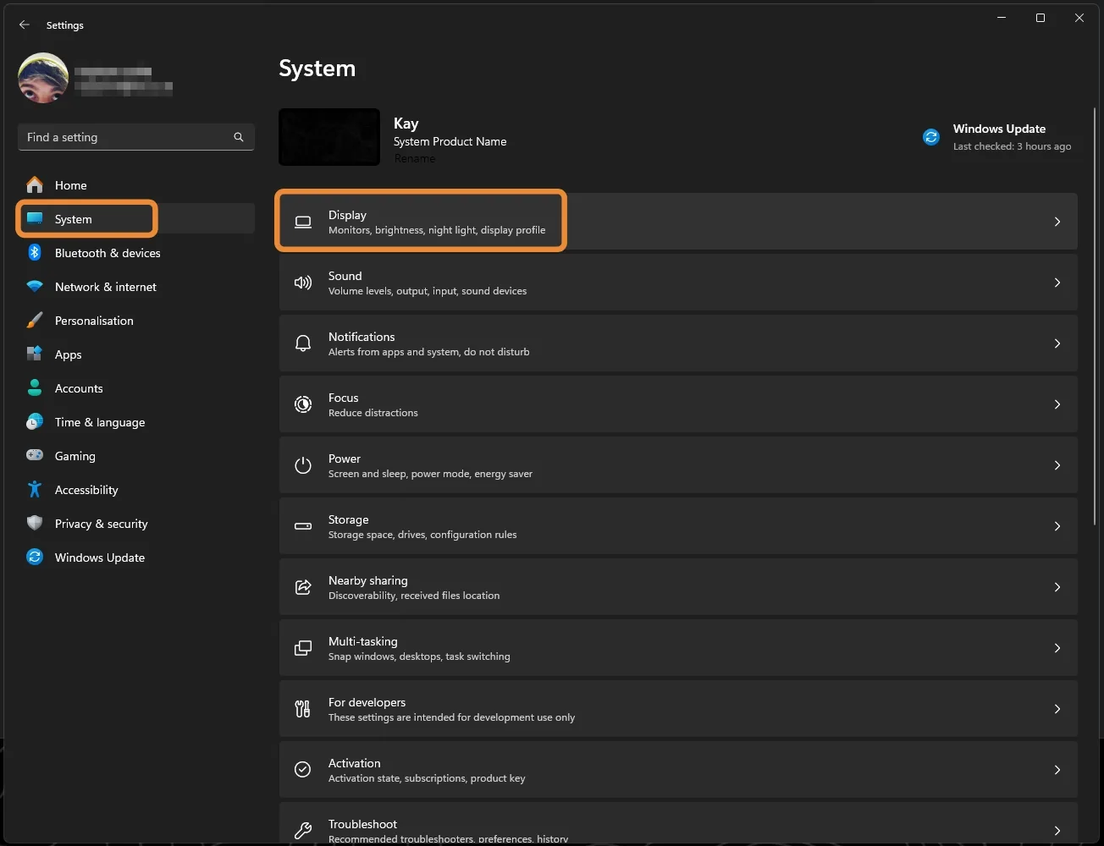Screen dimensions: 1104x846
Task: Click the Bluetooth icon in sidebar
Action: [x=35, y=253]
